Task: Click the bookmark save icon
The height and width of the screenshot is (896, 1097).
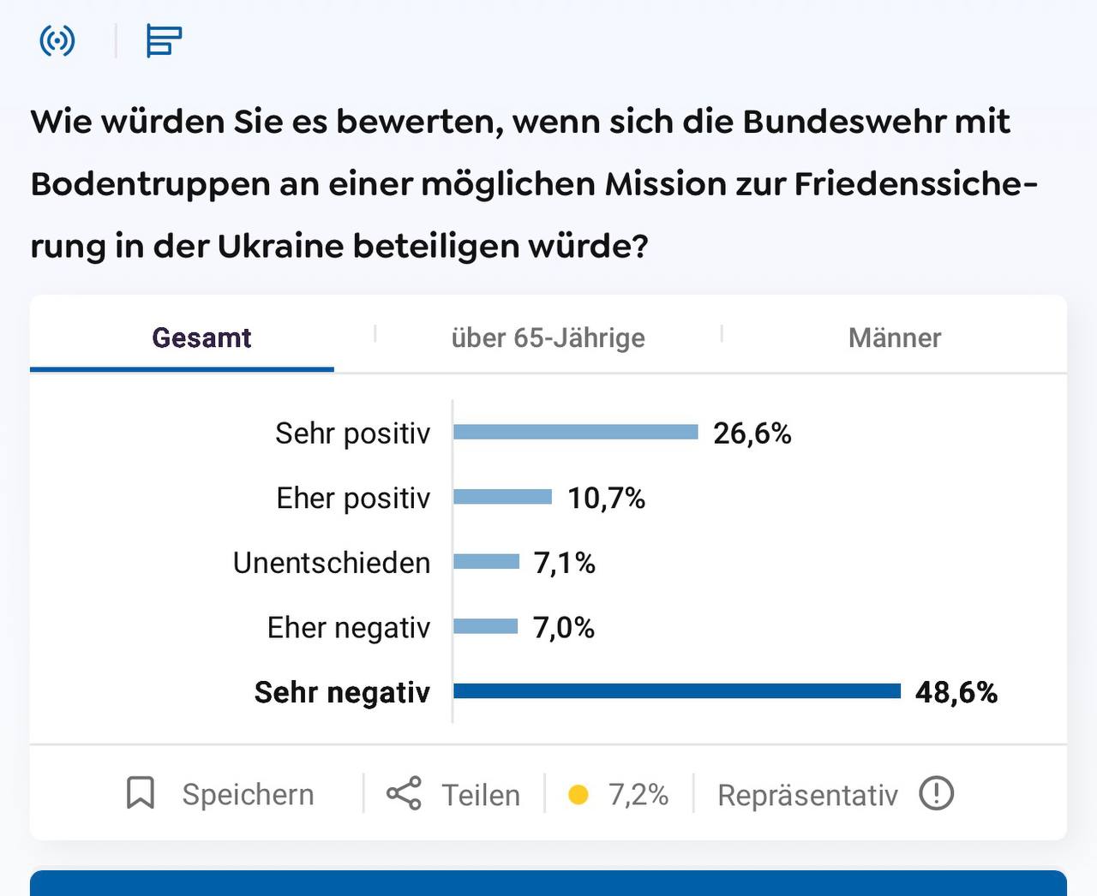Action: pos(141,793)
